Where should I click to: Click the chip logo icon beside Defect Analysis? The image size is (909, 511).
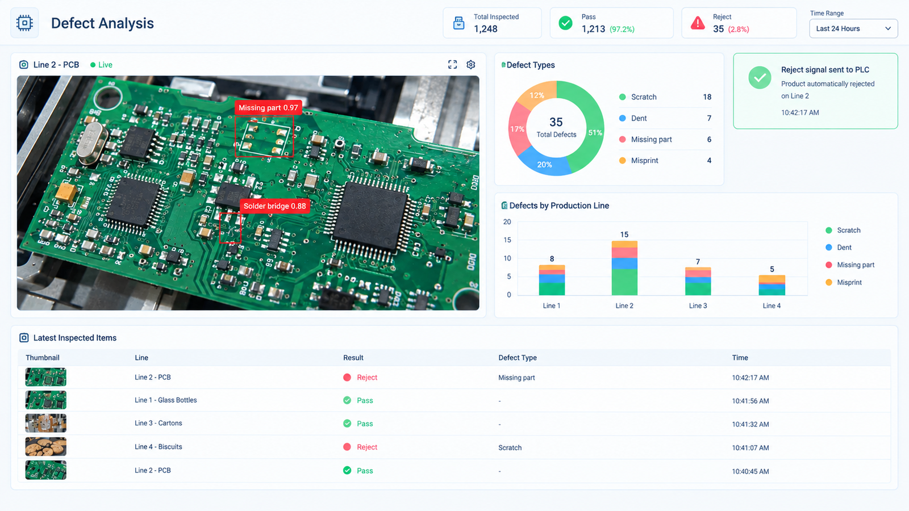coord(24,23)
